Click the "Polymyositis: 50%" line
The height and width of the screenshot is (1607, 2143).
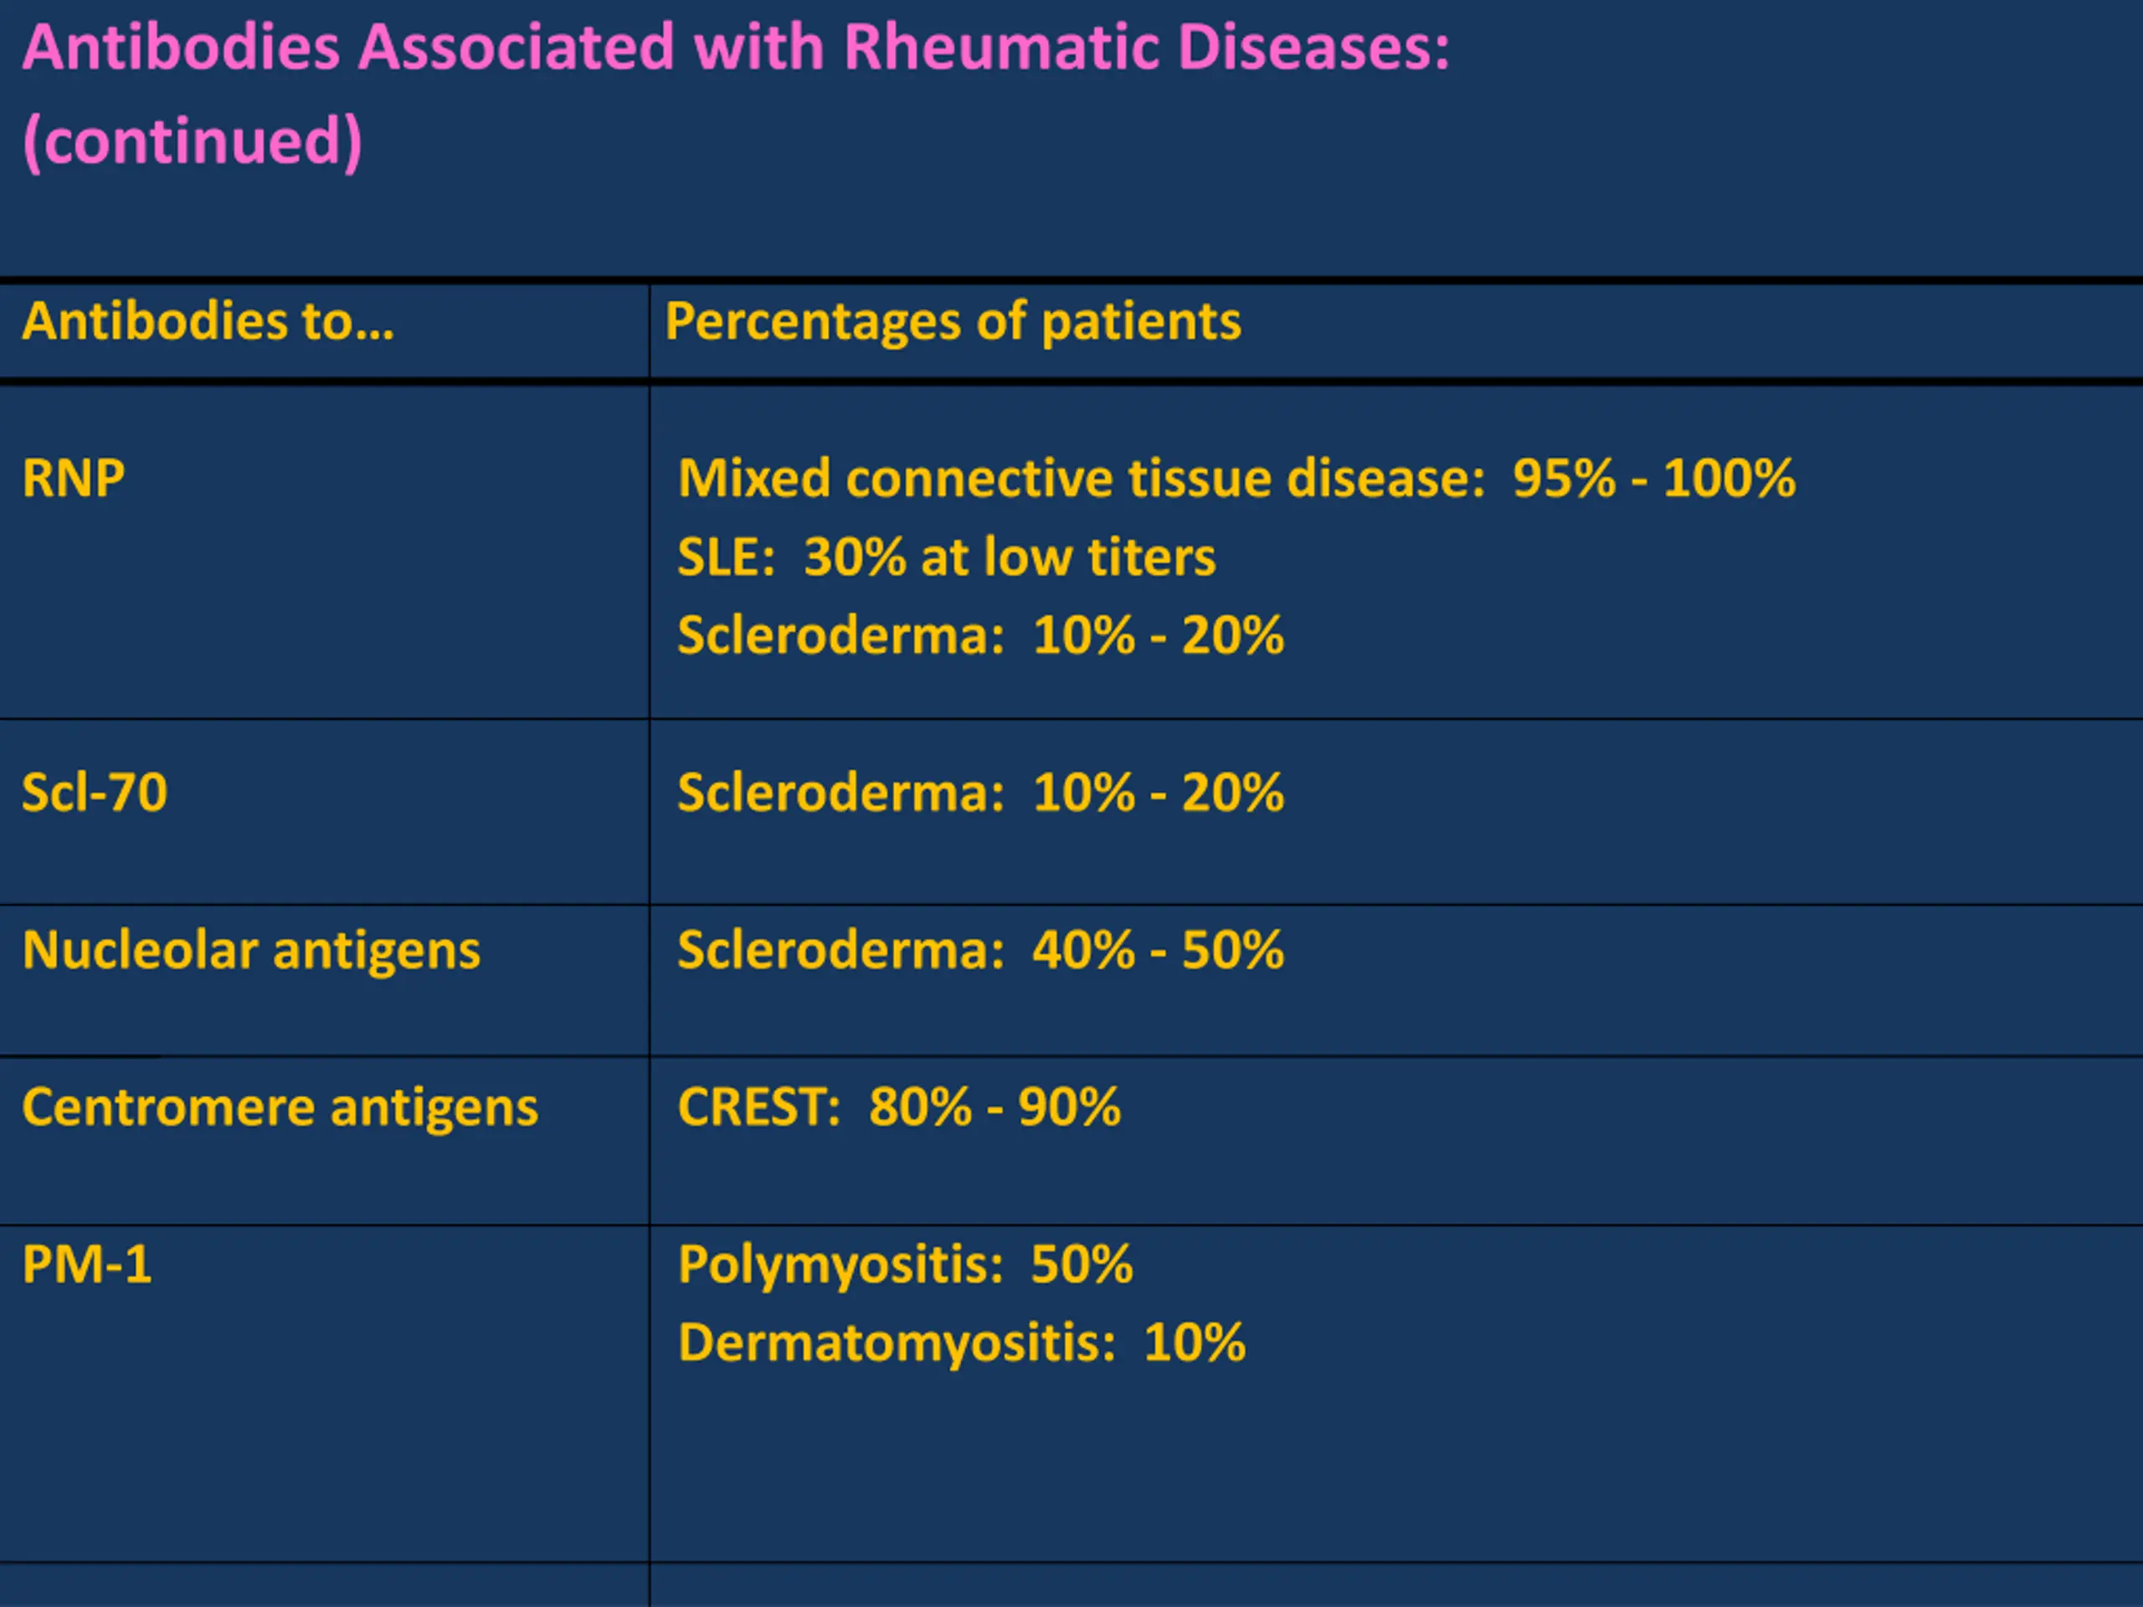click(x=905, y=1264)
